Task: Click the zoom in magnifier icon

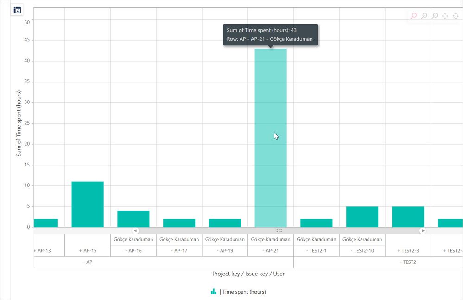Action: 424,15
